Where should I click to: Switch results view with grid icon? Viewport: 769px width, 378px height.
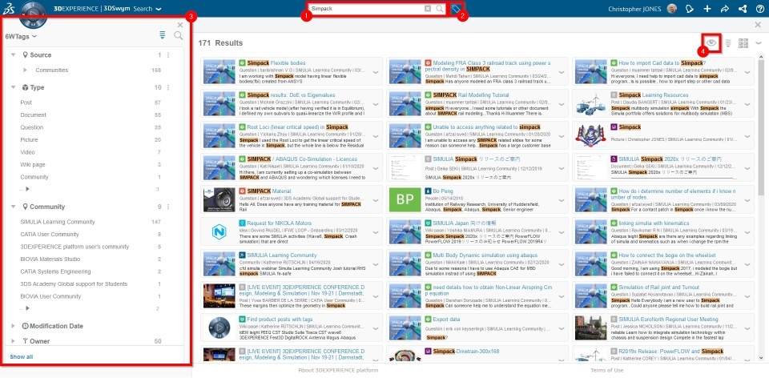[x=743, y=43]
